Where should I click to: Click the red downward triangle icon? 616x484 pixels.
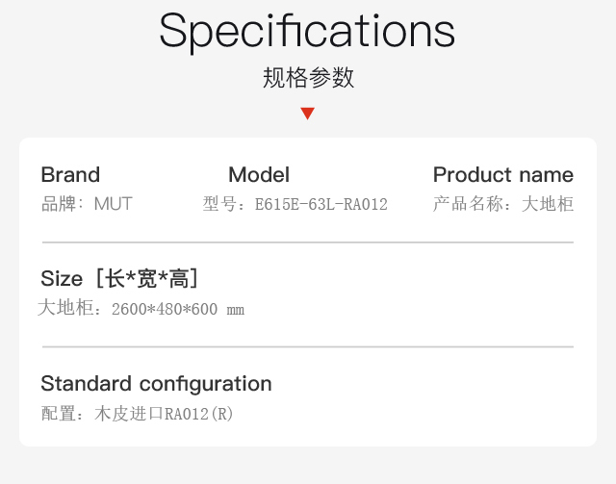307,114
